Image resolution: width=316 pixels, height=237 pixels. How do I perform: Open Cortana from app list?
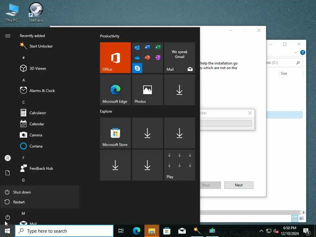31,146
